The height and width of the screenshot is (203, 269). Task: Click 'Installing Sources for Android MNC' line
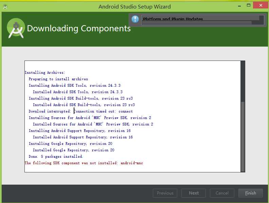[90, 118]
